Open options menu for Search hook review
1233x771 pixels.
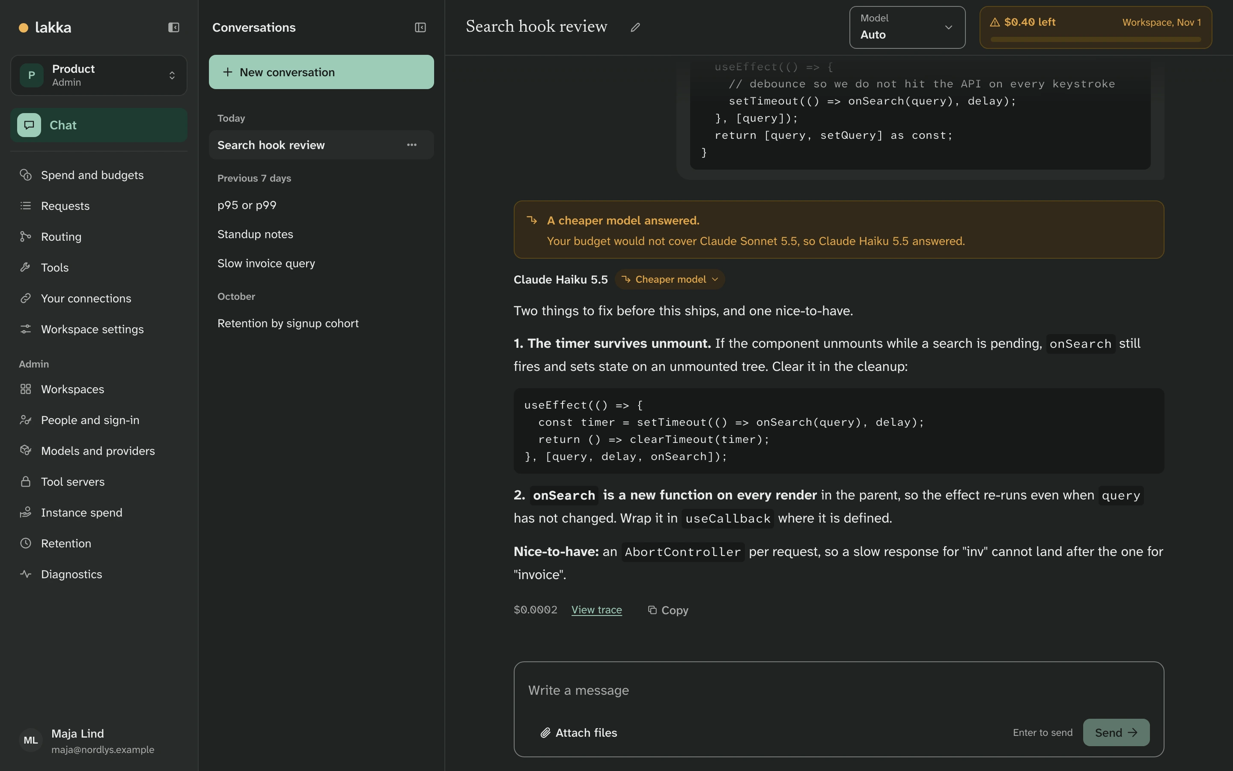412,145
